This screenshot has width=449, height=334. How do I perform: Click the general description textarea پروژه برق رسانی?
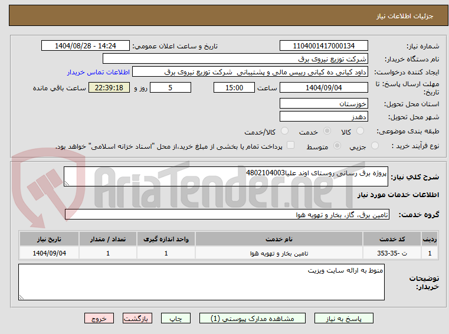225,176
